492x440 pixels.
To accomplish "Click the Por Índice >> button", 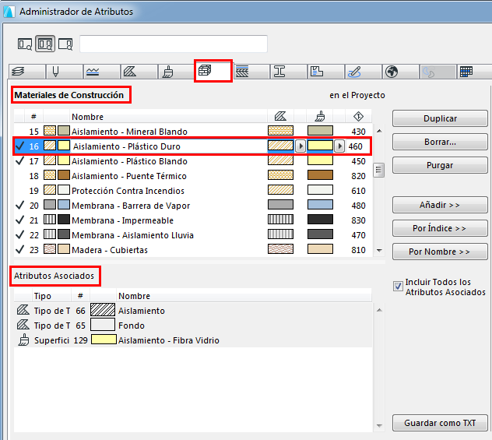I will 440,228.
